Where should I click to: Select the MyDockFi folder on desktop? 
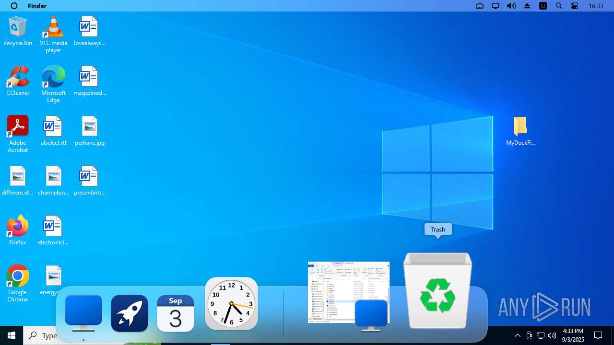520,131
